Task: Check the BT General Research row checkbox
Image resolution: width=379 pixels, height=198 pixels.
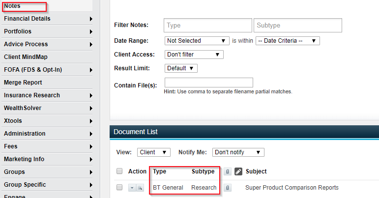Action: (x=119, y=187)
